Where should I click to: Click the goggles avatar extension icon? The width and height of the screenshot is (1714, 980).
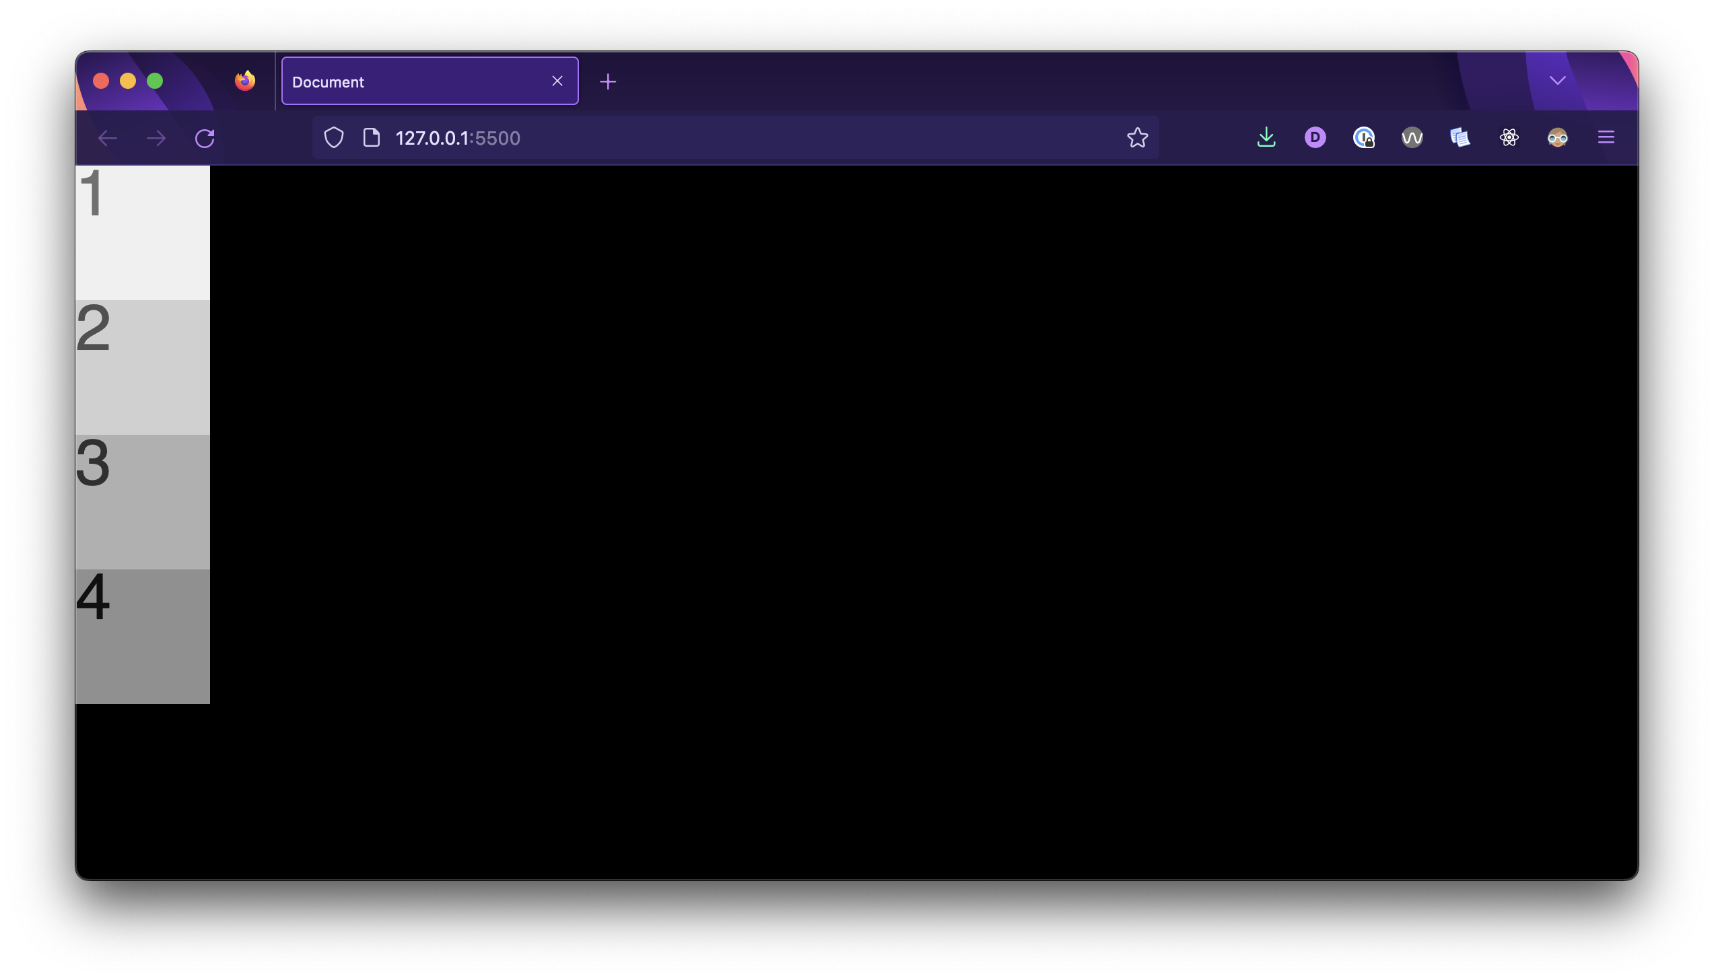pos(1557,138)
